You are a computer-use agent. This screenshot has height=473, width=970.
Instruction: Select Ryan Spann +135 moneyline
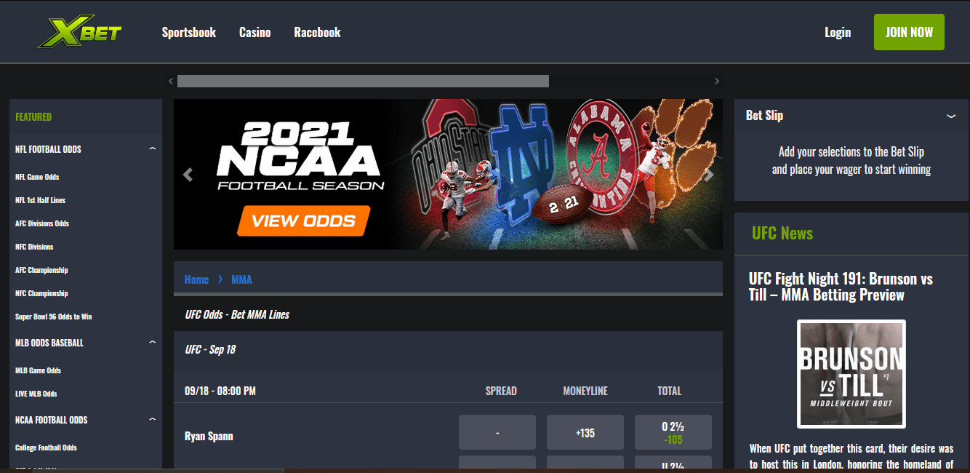585,432
